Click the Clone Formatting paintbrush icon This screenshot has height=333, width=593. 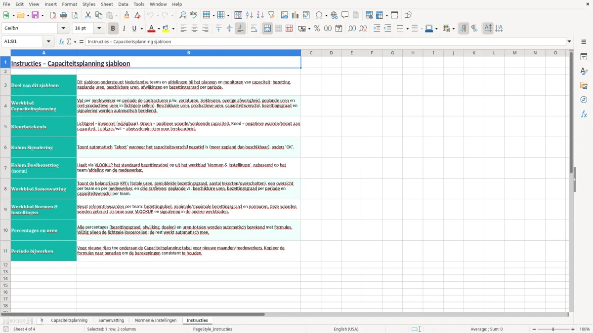(127, 15)
